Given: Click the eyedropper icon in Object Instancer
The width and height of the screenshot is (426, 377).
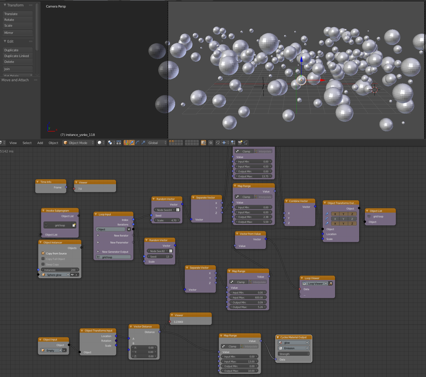Looking at the screenshot, I should click(x=77, y=275).
